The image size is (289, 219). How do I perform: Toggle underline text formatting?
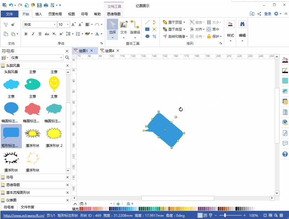(x=40, y=34)
